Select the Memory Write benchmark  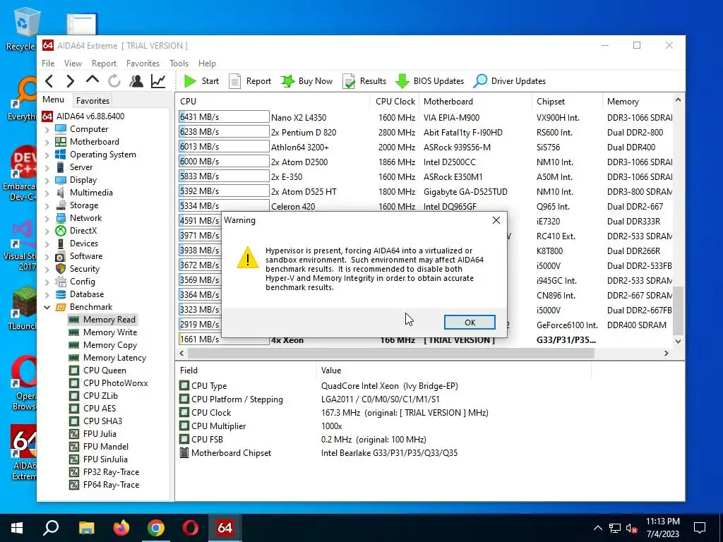[103, 332]
